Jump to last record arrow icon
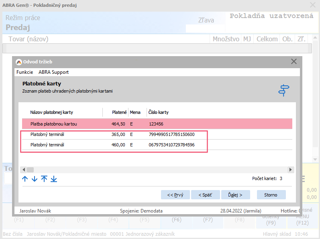The width and height of the screenshot is (320, 239). 54,179
